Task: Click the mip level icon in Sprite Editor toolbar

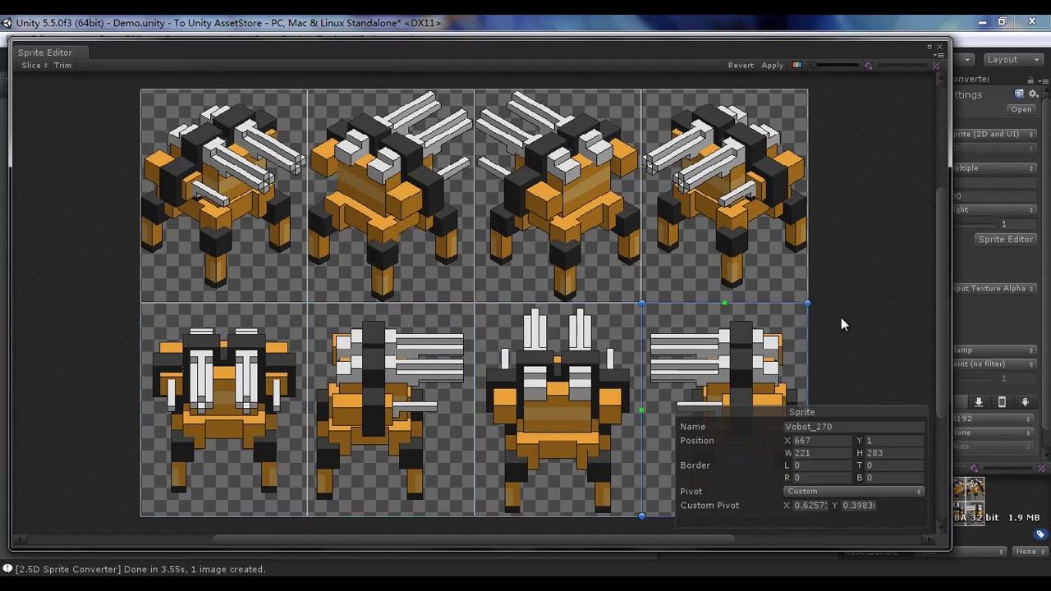Action: [868, 65]
